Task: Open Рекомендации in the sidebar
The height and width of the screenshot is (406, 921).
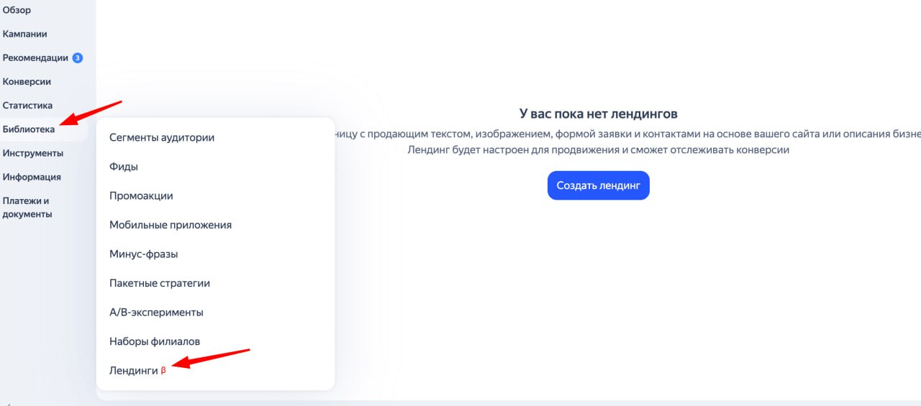Action: point(35,57)
